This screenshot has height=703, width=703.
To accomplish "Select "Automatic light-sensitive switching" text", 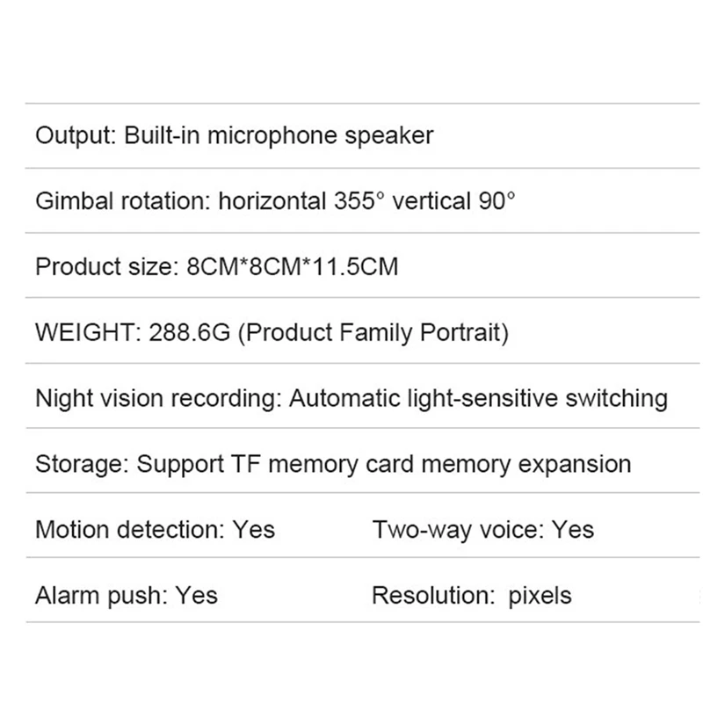I will (x=478, y=398).
